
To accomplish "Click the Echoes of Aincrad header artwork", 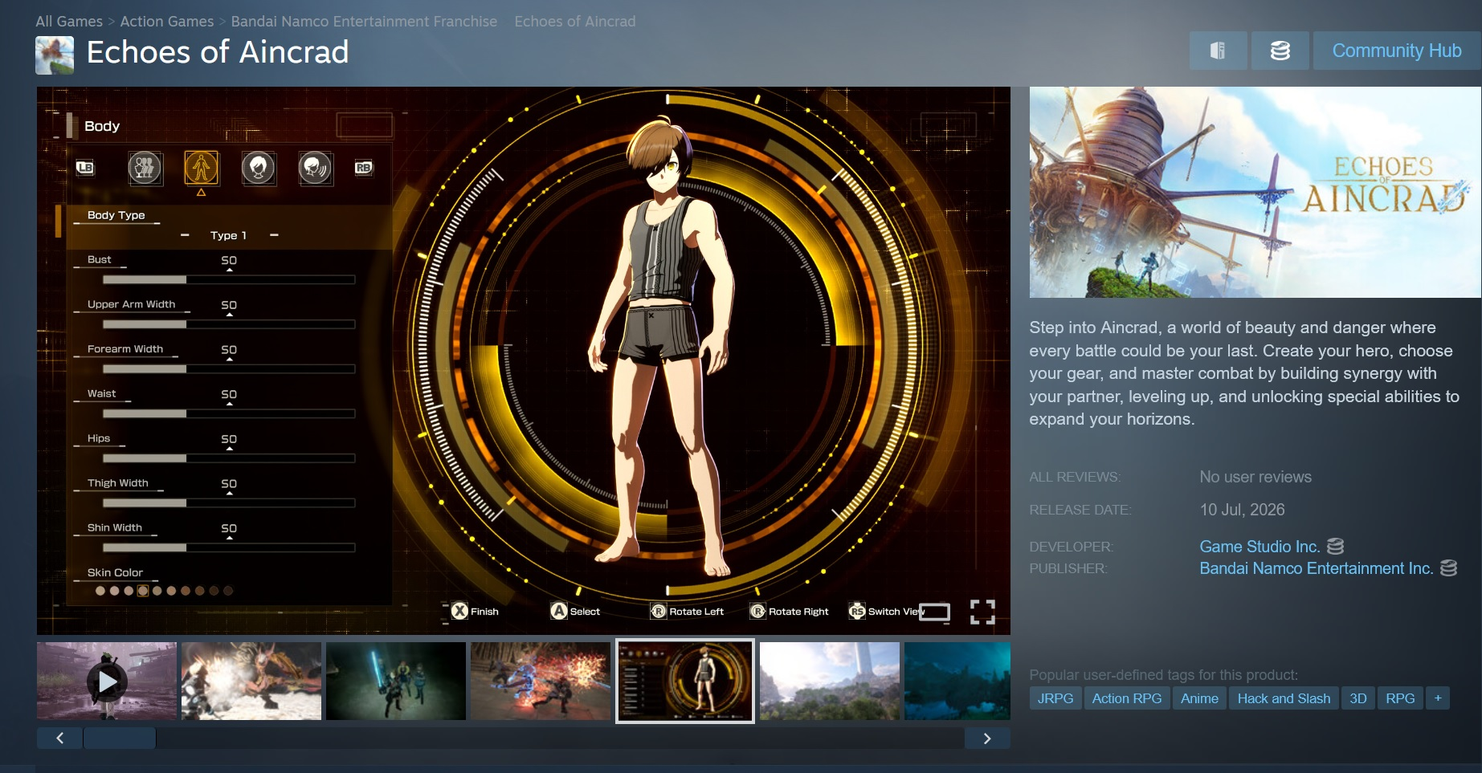I will pyautogui.click(x=1255, y=193).
